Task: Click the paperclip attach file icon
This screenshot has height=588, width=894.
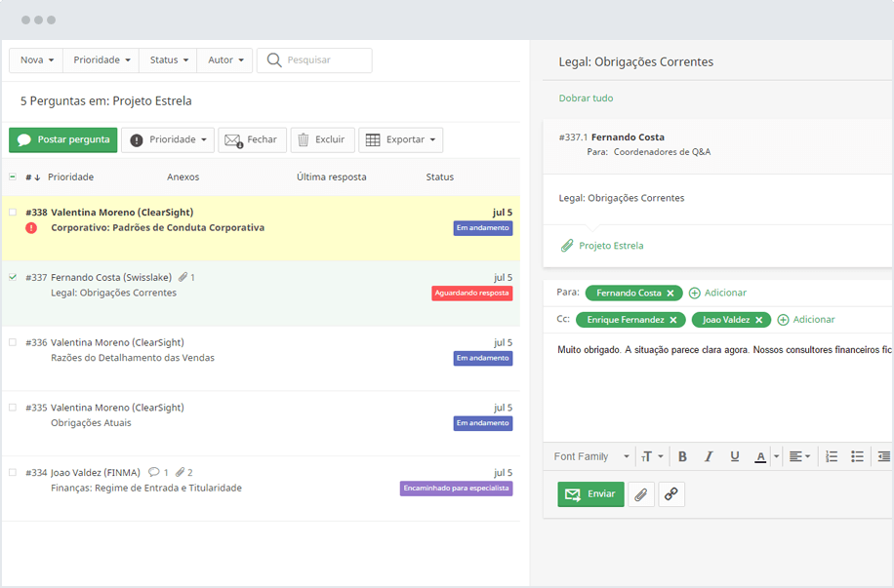Action: click(x=641, y=494)
